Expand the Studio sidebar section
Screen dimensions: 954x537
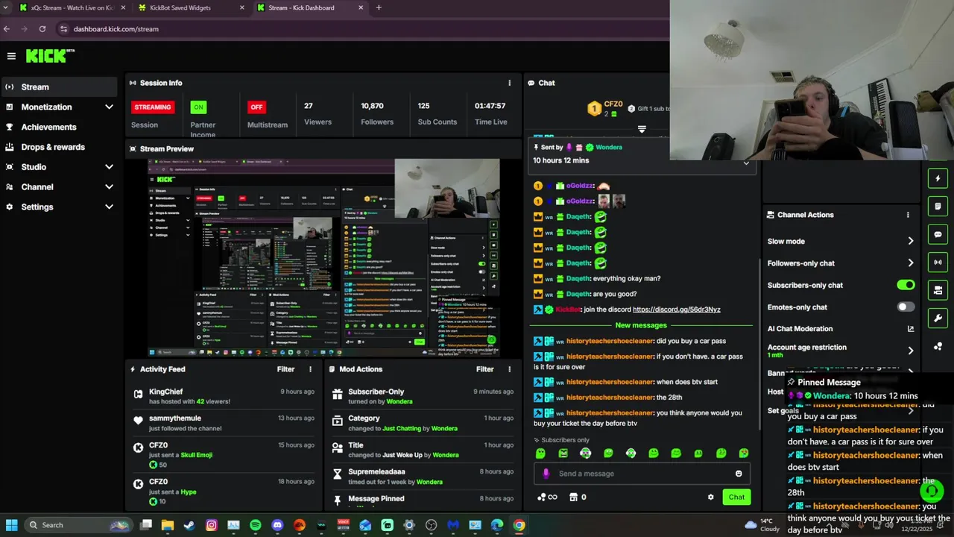pyautogui.click(x=59, y=167)
